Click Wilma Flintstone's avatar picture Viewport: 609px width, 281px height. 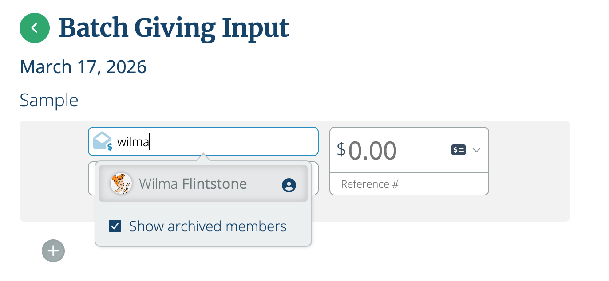121,183
